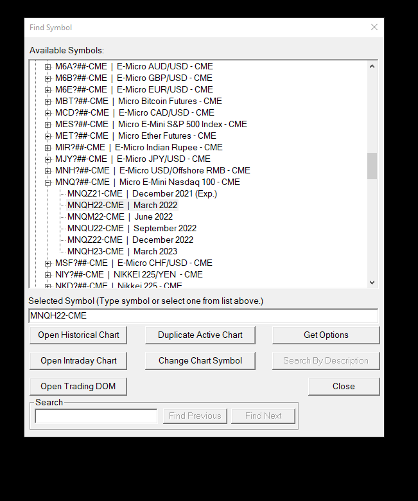
Task: Select the E-Micro USD/Offshore RMB row
Action: pos(153,170)
